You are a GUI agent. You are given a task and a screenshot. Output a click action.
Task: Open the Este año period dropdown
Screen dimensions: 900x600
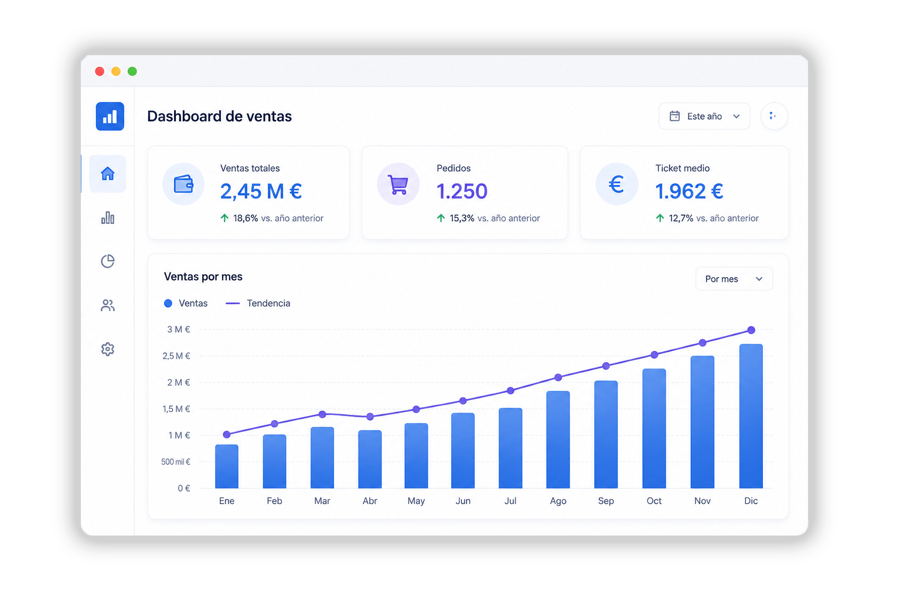[704, 116]
